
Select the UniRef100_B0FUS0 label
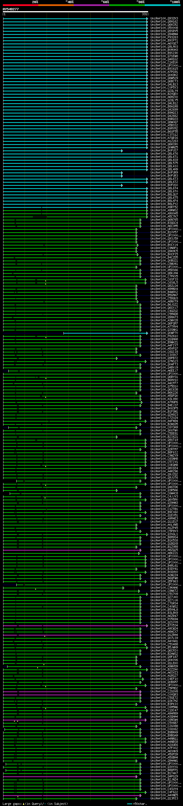(164, 185)
